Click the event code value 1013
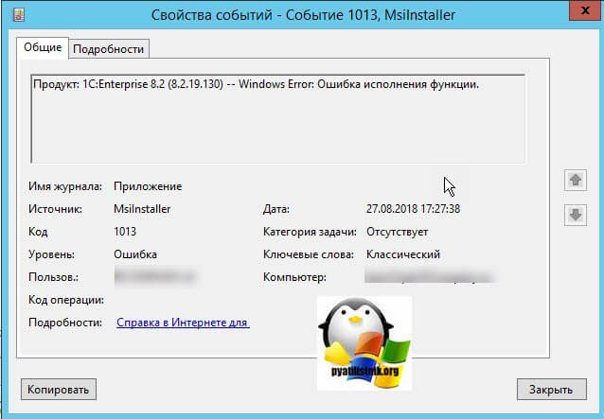This screenshot has width=604, height=419. (x=125, y=232)
